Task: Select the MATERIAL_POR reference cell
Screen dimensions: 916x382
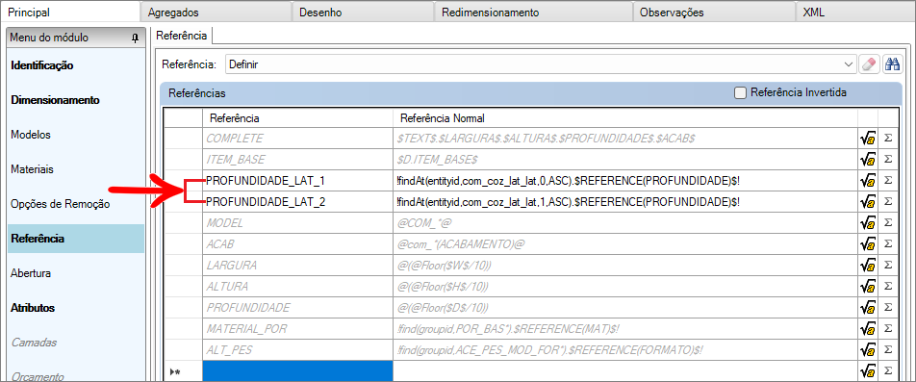Action: coord(297,329)
